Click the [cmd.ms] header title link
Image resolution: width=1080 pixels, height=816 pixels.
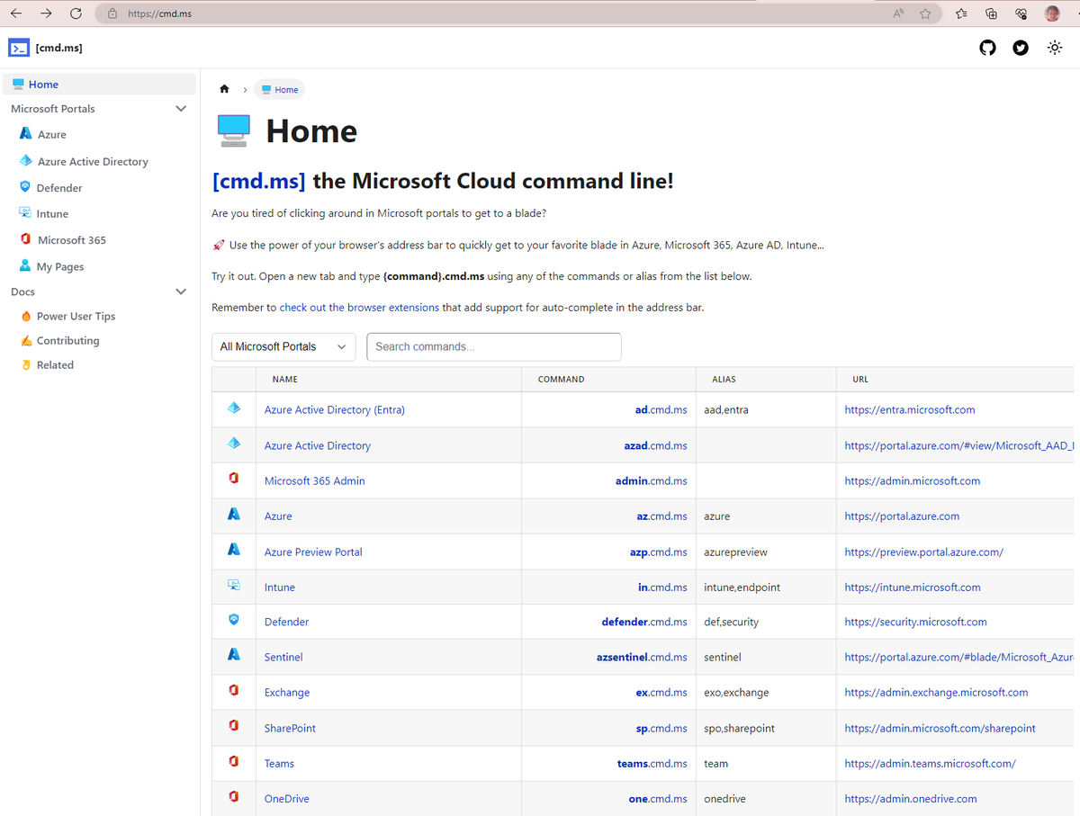click(x=59, y=48)
